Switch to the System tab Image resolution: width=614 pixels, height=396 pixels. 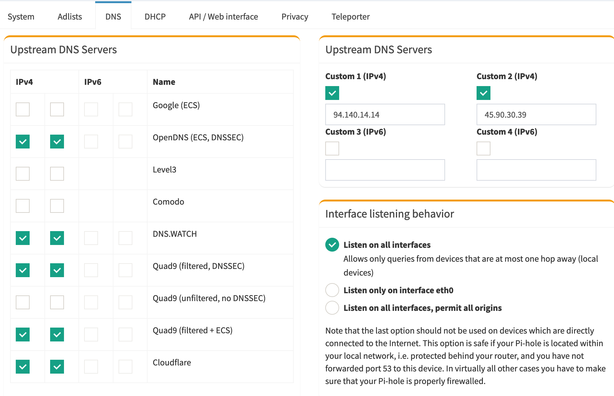[x=21, y=16]
